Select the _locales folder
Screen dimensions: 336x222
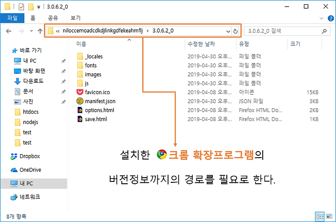click(90, 56)
